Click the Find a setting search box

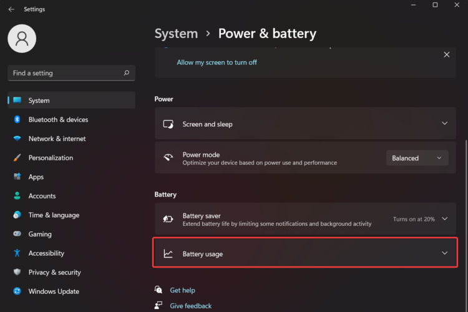pyautogui.click(x=66, y=73)
